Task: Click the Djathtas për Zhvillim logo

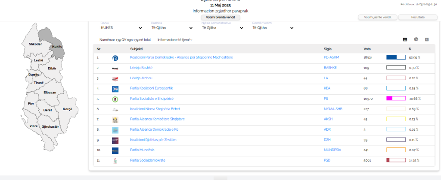Action: (115, 141)
